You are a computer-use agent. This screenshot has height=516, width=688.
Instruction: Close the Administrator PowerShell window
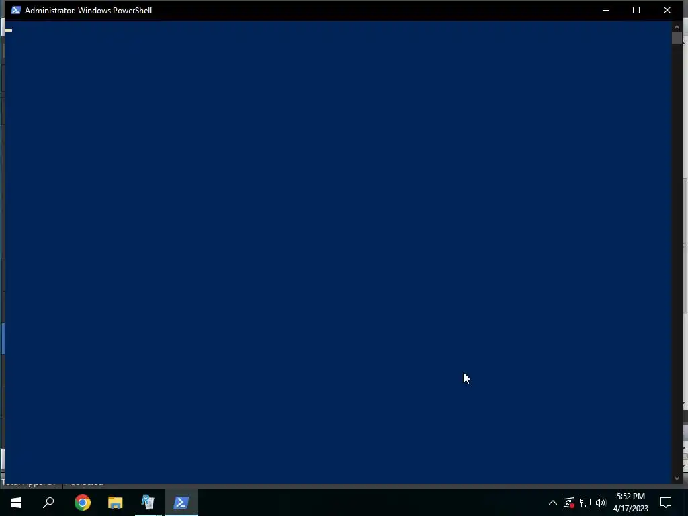pyautogui.click(x=667, y=10)
